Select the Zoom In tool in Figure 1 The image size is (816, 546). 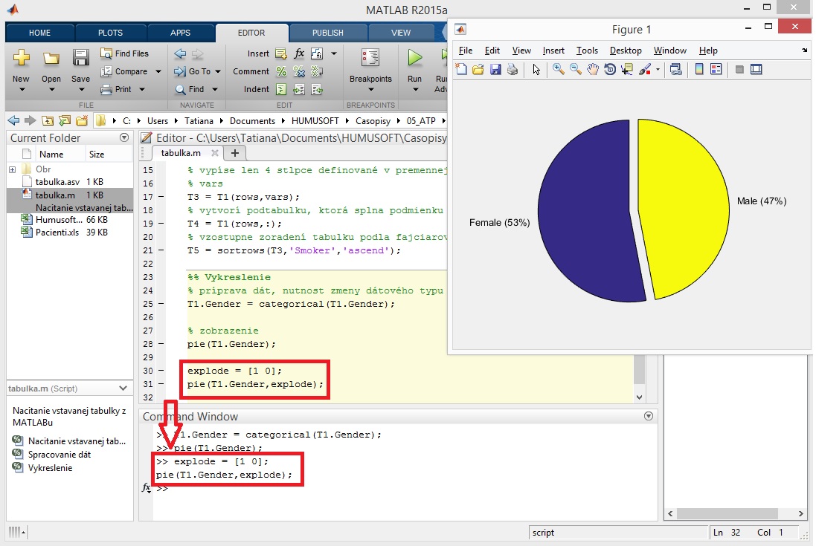559,69
